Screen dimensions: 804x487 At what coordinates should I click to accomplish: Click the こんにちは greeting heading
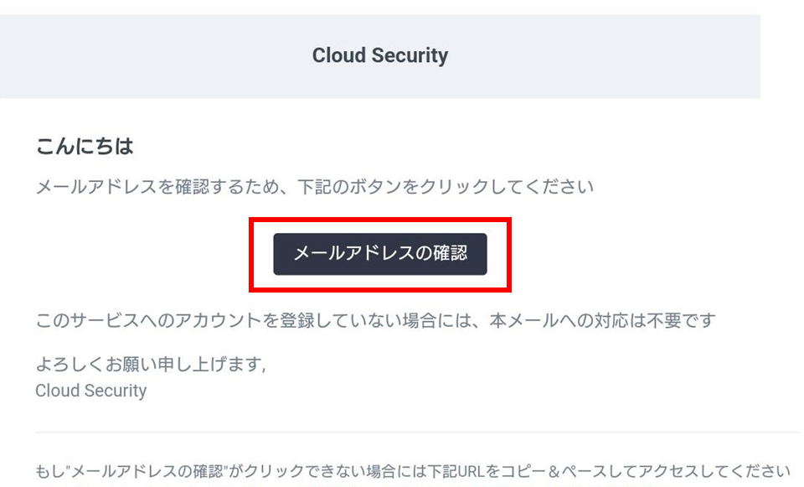[85, 146]
